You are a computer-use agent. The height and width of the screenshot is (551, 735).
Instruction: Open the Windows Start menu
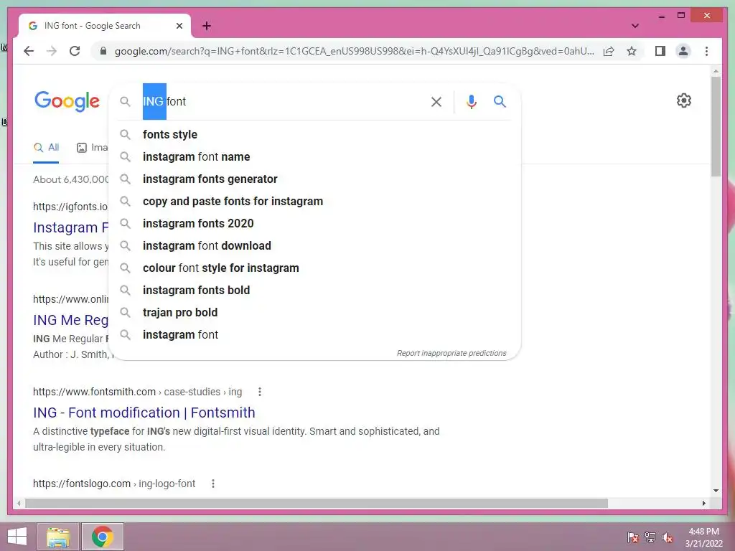[x=17, y=537]
